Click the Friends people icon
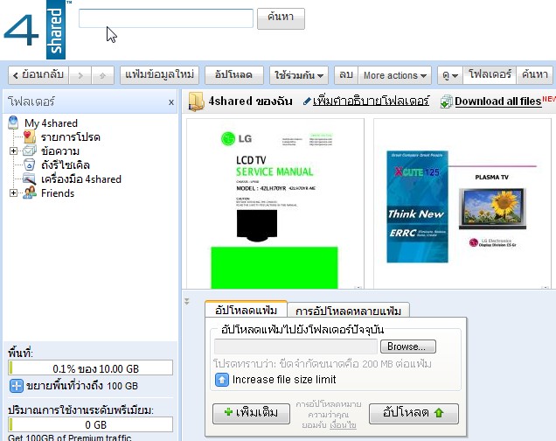Image resolution: width=556 pixels, height=441 pixels. pyautogui.click(x=30, y=192)
